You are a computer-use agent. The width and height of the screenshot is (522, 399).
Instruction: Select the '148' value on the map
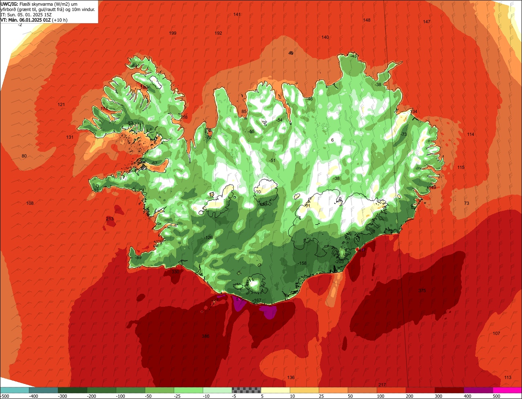click(x=367, y=20)
